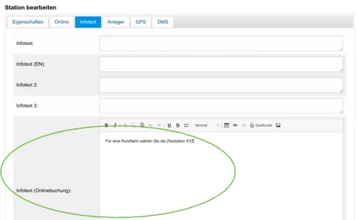Open the DMS tab
Screen dimensions: 357x220
[163, 22]
